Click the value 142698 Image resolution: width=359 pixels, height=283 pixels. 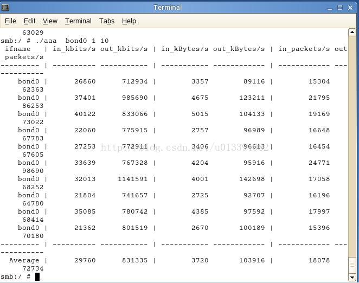[252, 179]
